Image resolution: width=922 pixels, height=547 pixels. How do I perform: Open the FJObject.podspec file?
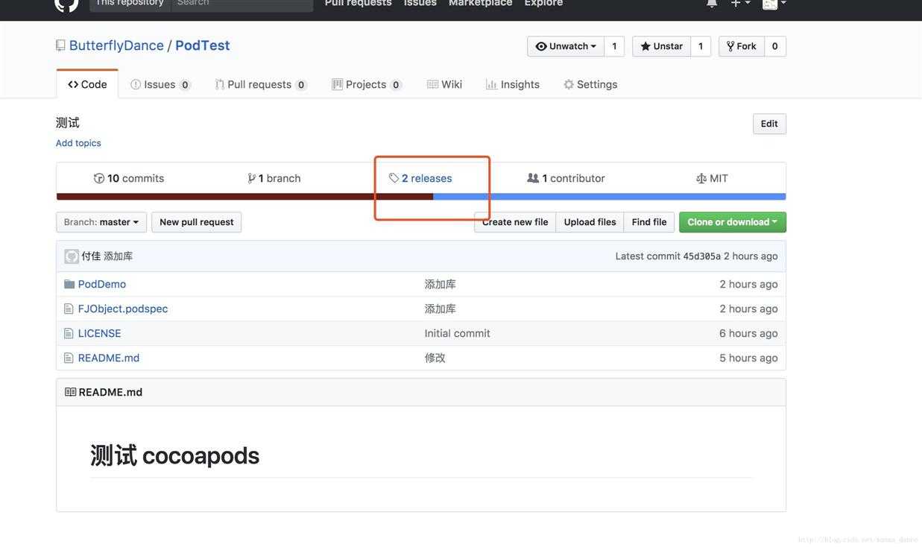[x=123, y=309]
